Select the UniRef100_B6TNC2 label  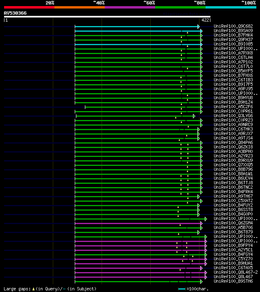pos(233,187)
